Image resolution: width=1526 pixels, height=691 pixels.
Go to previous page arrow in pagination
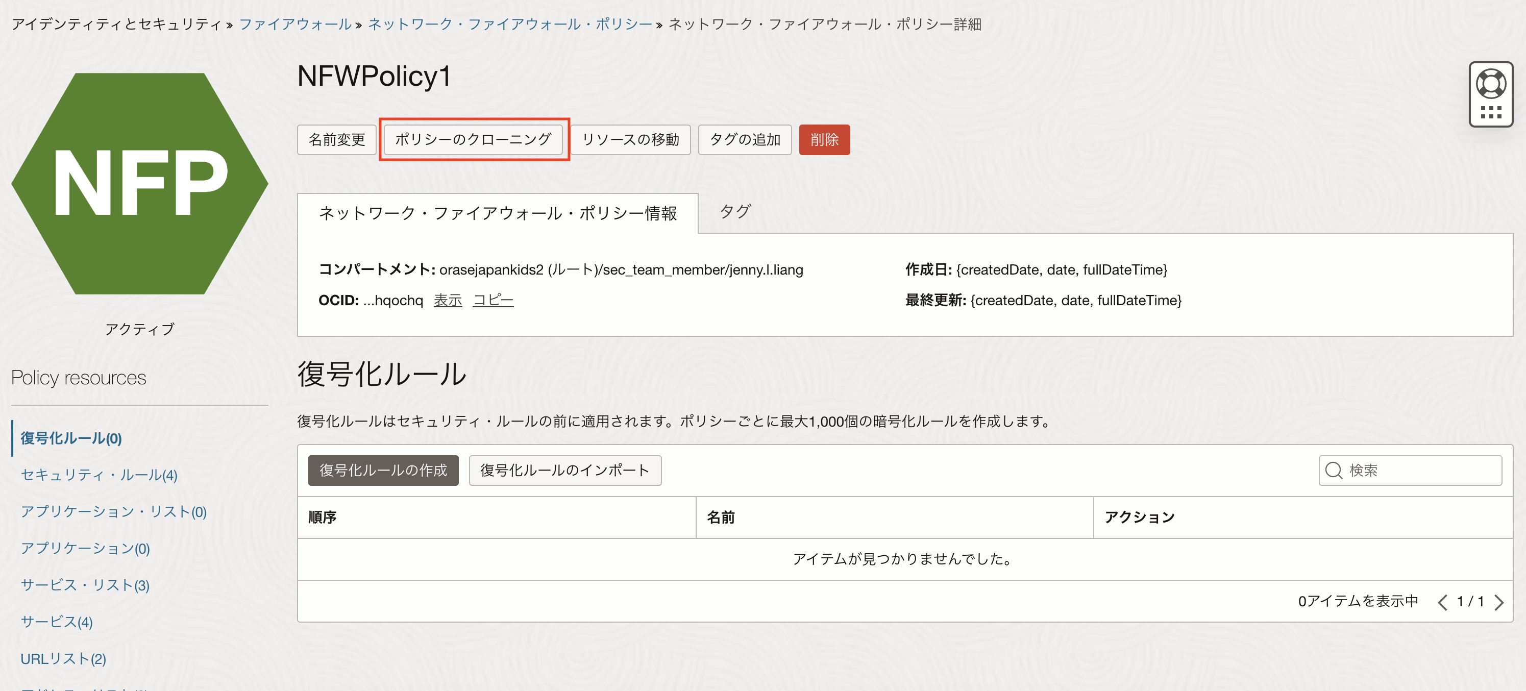click(x=1442, y=602)
